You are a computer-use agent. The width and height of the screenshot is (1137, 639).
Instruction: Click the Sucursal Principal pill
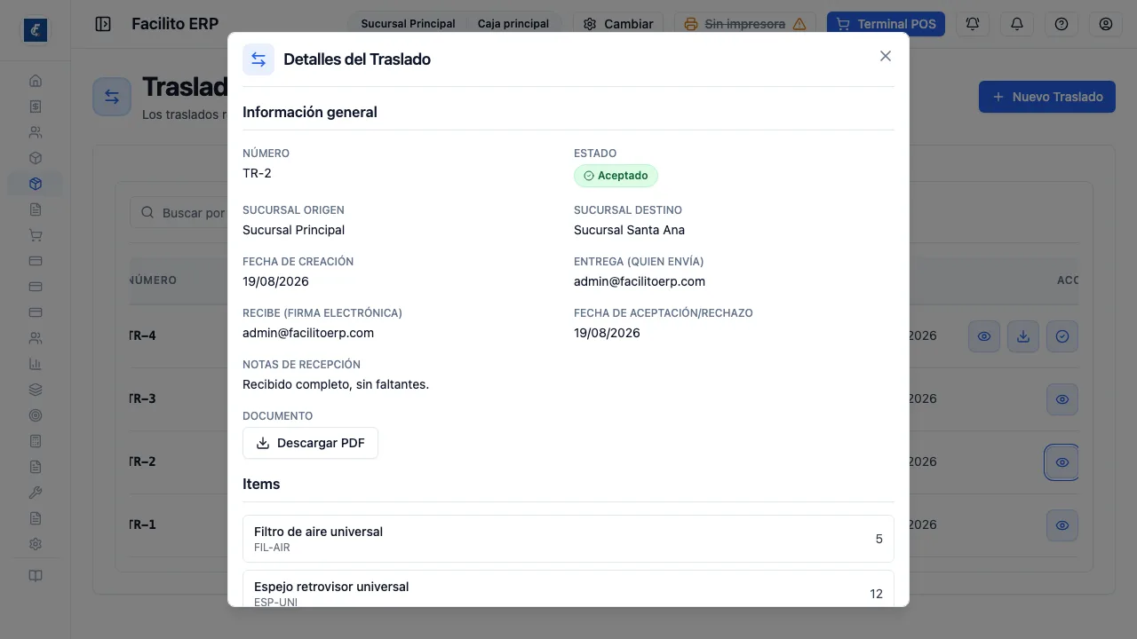pos(408,24)
